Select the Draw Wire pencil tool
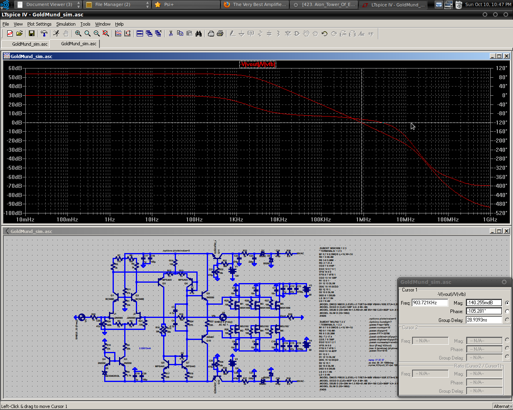Screen dimensions: 513x410 [x=232, y=34]
